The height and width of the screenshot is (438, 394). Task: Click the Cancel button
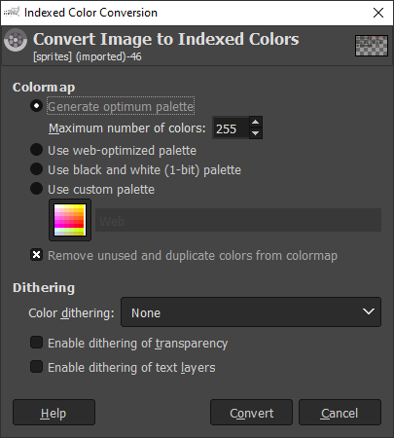coord(340,413)
